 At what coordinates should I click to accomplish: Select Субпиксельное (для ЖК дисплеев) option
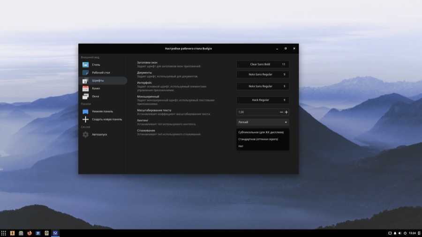[x=263, y=132]
